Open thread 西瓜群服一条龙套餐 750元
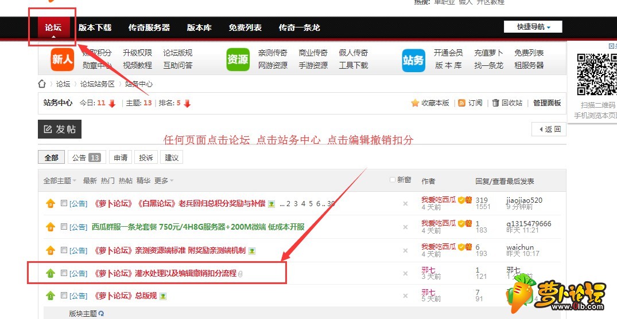Image resolution: width=617 pixels, height=319 pixels. pyautogui.click(x=198, y=227)
